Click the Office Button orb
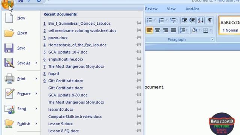240x135 pixels. point(7,4)
